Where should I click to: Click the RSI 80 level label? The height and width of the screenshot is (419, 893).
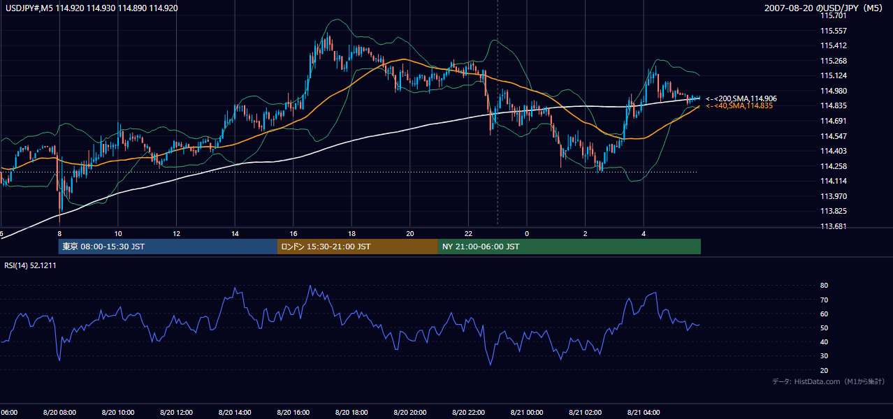(824, 286)
